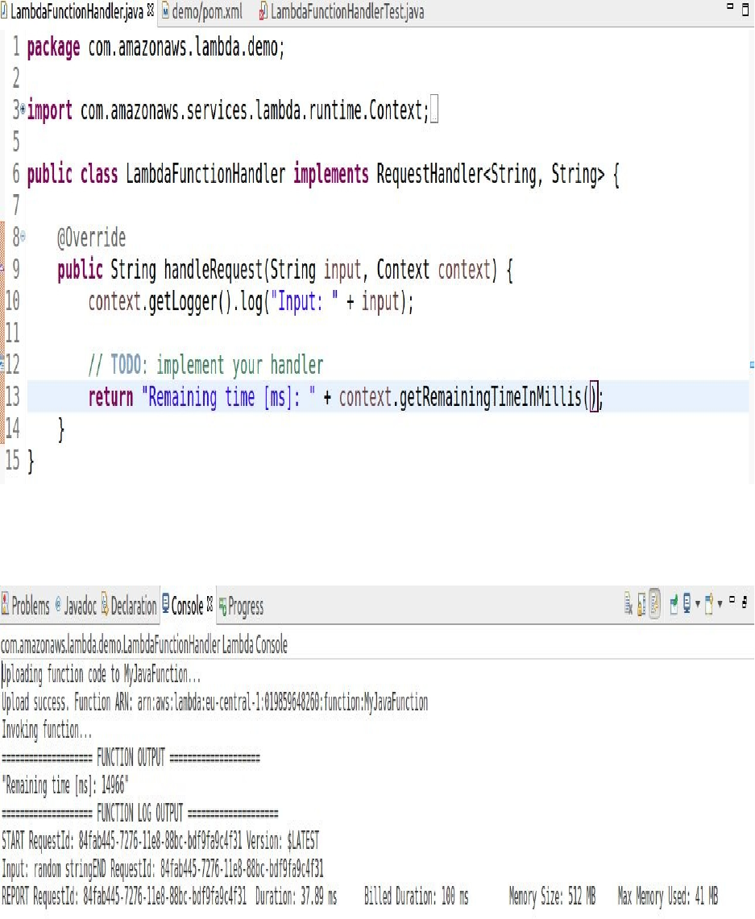Screen dimensions: 755x919
Task: Click "Max Memory Used: 41 MB" in the console
Action: (668, 896)
